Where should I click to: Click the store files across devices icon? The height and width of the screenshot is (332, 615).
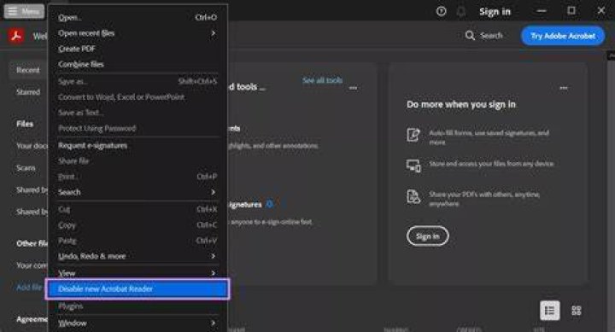413,166
